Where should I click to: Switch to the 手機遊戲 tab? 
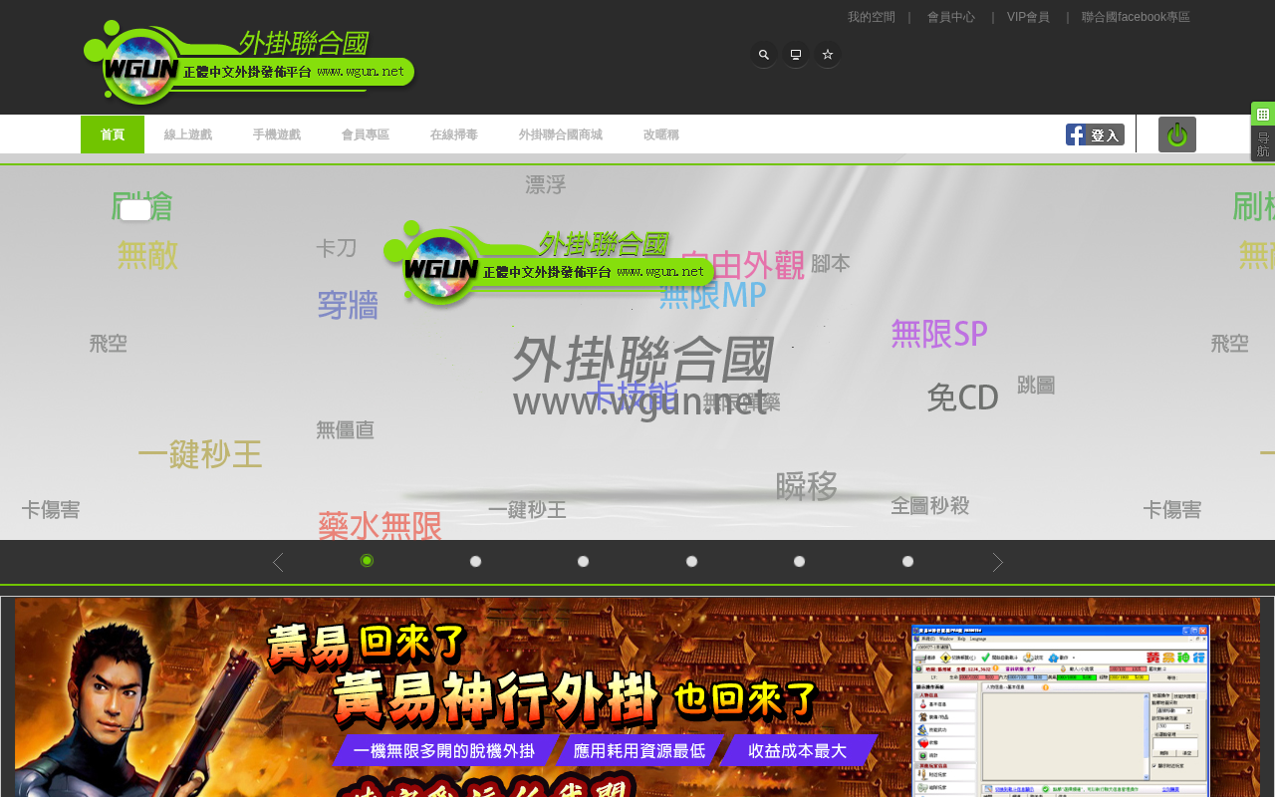(277, 134)
